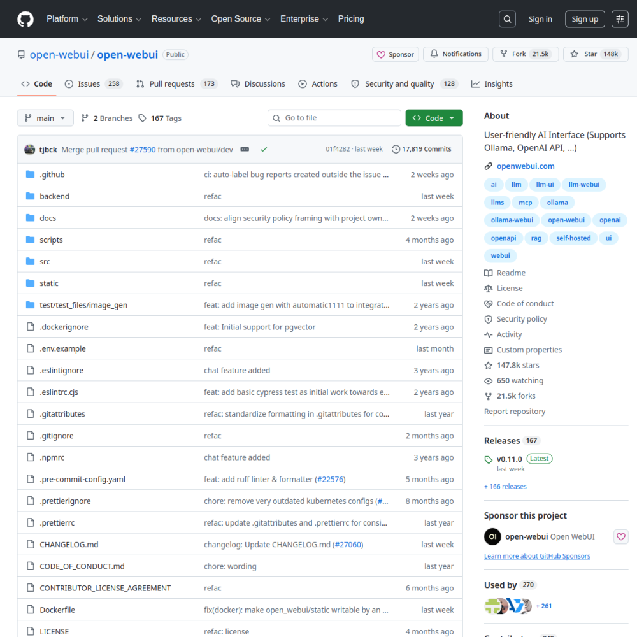Image resolution: width=637 pixels, height=637 pixels.
Task: Click the heart Sponsor button
Action: pos(396,54)
